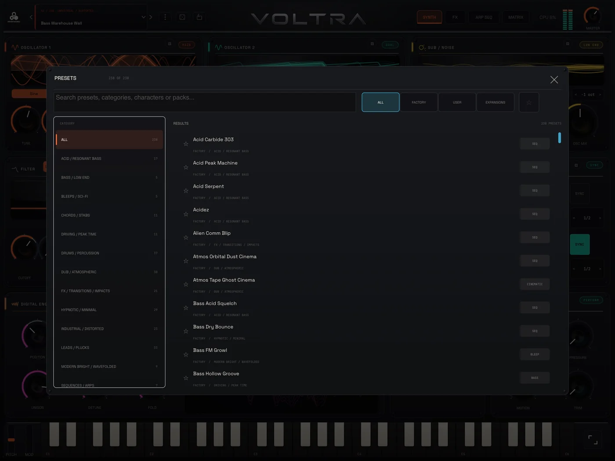
Task: Star the Bass Hollow Groove preset
Action: tap(186, 378)
